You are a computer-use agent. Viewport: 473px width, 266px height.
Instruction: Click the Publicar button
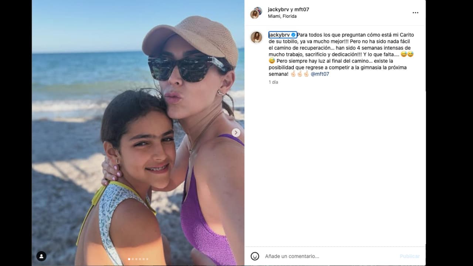(409, 256)
